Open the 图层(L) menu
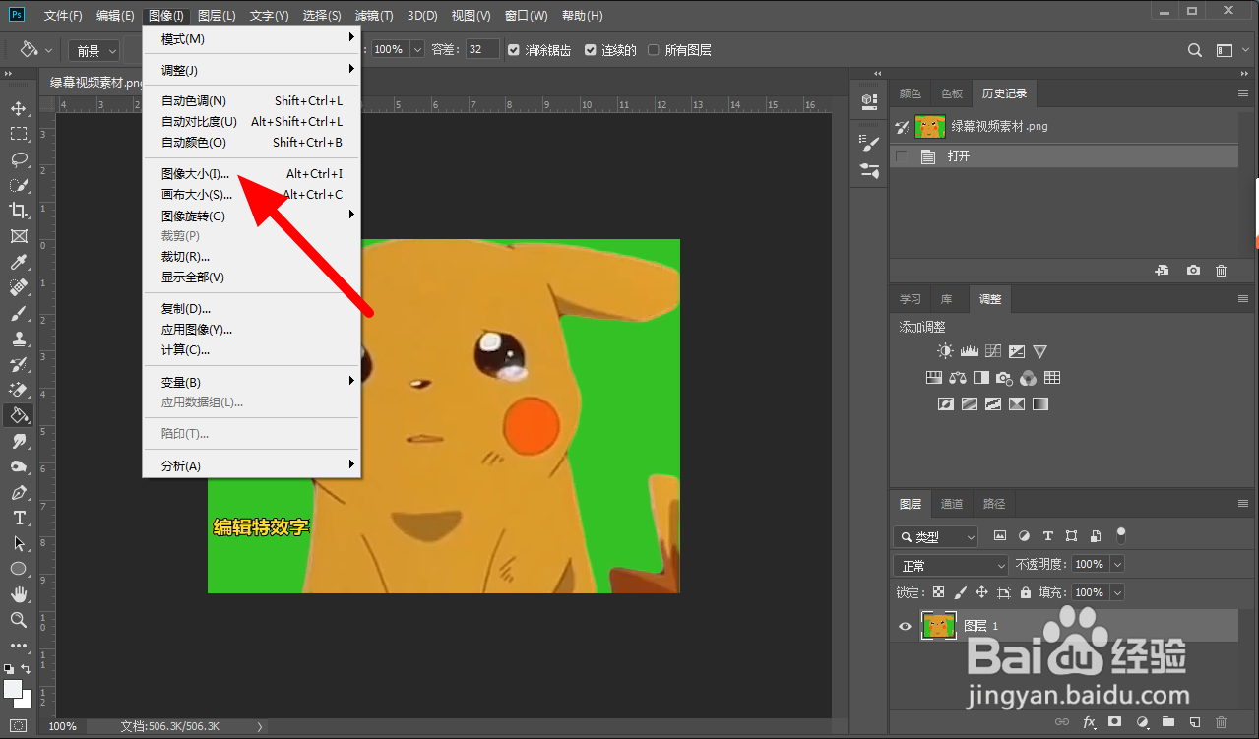 point(217,16)
